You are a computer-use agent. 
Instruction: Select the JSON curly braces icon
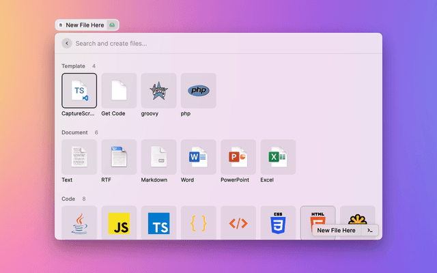coord(199,222)
